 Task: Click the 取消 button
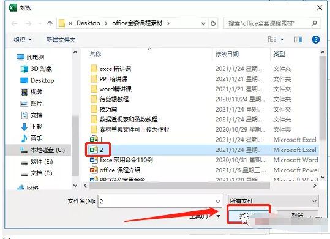(x=297, y=216)
